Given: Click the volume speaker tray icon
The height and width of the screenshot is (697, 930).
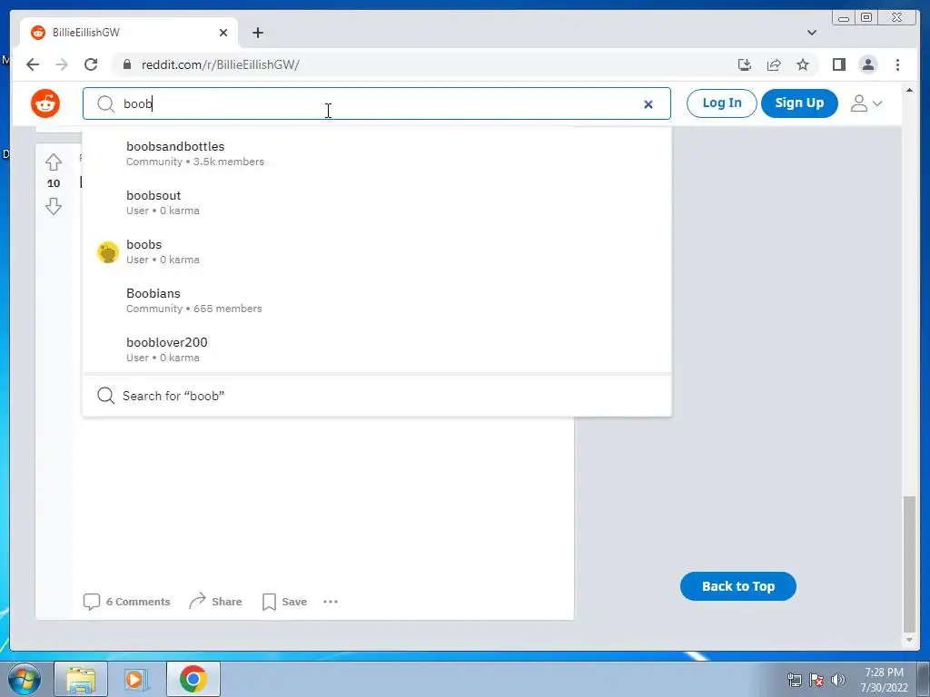Looking at the screenshot, I should (x=838, y=680).
